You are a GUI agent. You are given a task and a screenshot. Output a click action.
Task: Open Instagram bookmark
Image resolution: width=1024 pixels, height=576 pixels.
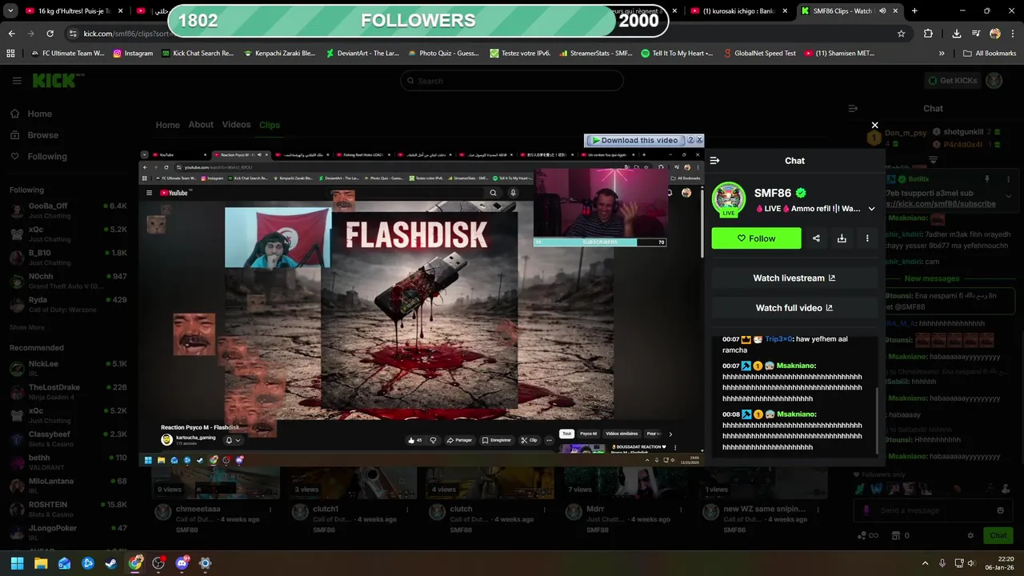click(133, 54)
